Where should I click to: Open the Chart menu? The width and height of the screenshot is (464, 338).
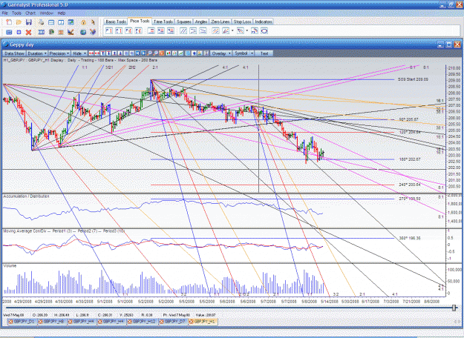coord(30,13)
